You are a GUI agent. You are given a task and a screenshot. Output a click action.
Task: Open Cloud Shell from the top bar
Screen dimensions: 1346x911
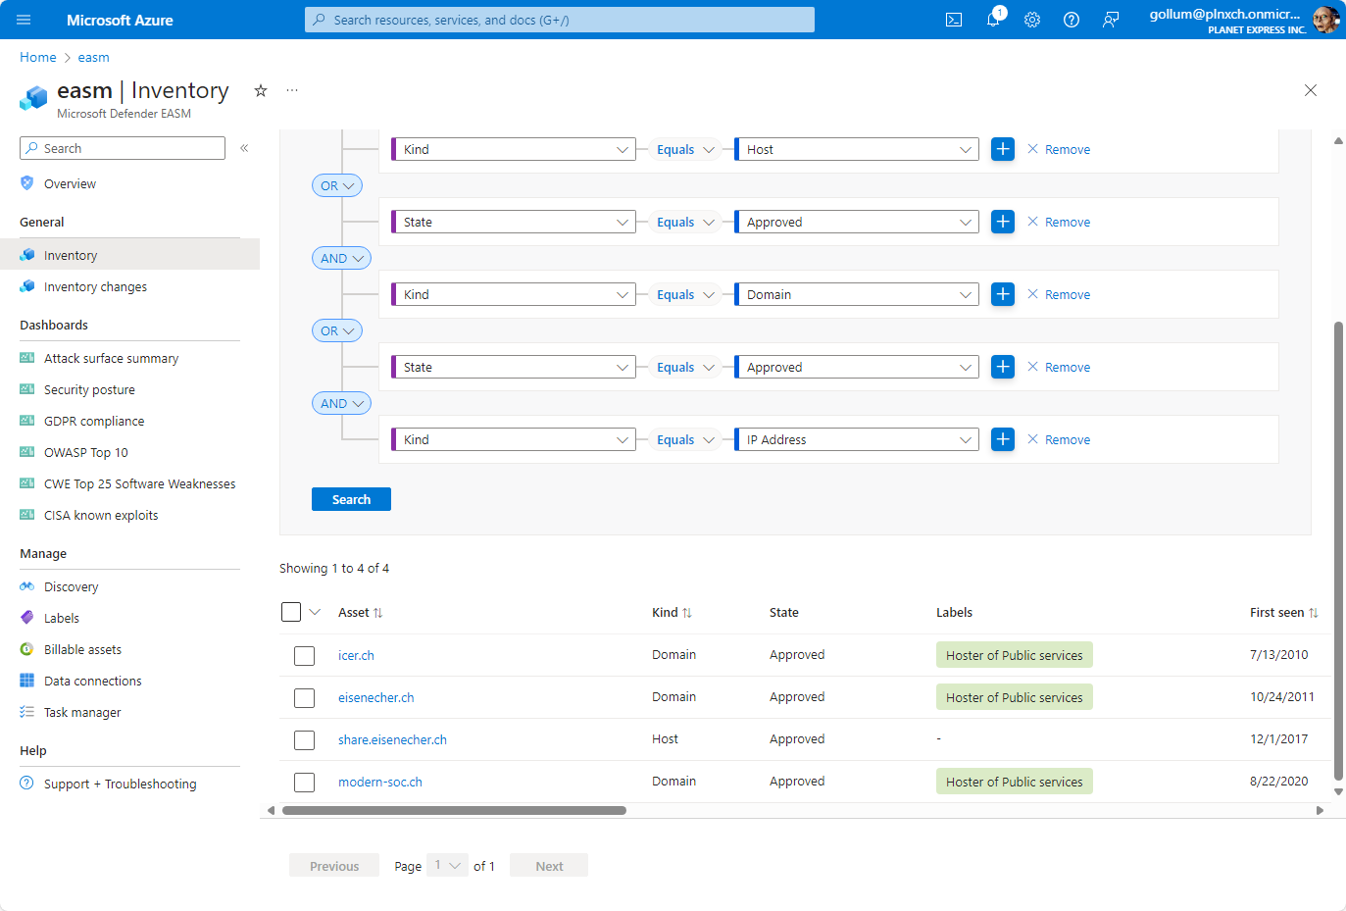click(x=953, y=20)
